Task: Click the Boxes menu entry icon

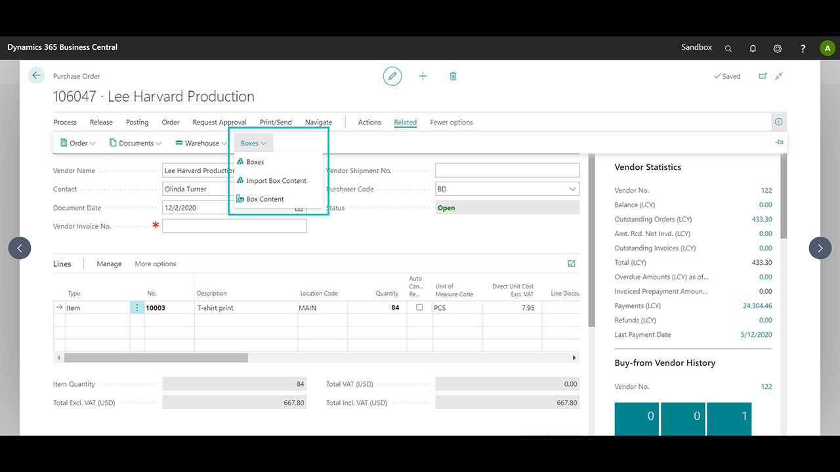Action: (x=240, y=162)
